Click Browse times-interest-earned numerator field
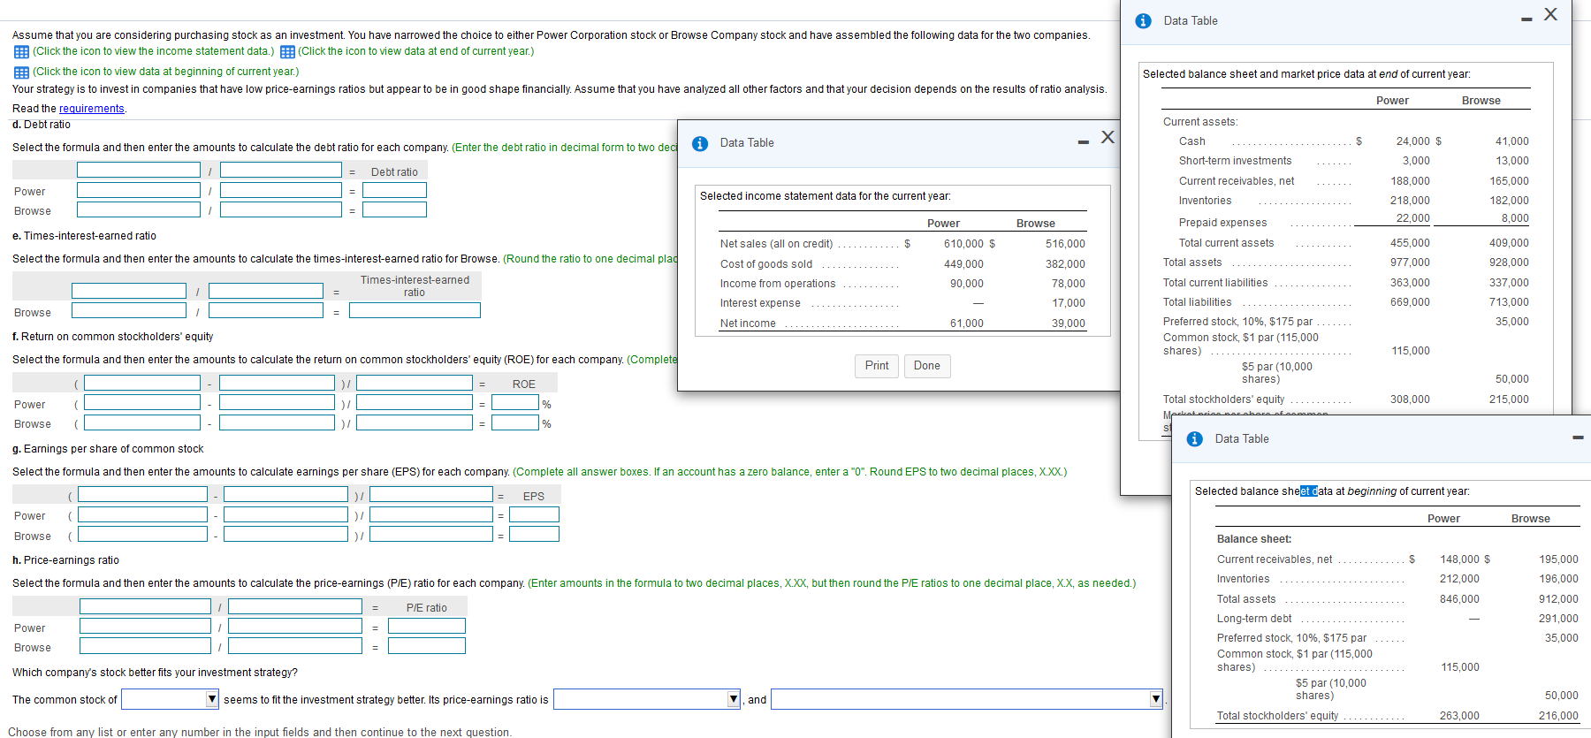 pos(129,310)
